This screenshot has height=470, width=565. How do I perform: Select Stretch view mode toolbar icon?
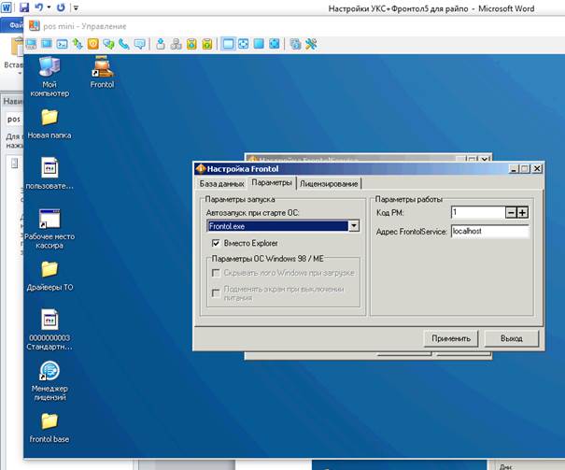[x=244, y=44]
